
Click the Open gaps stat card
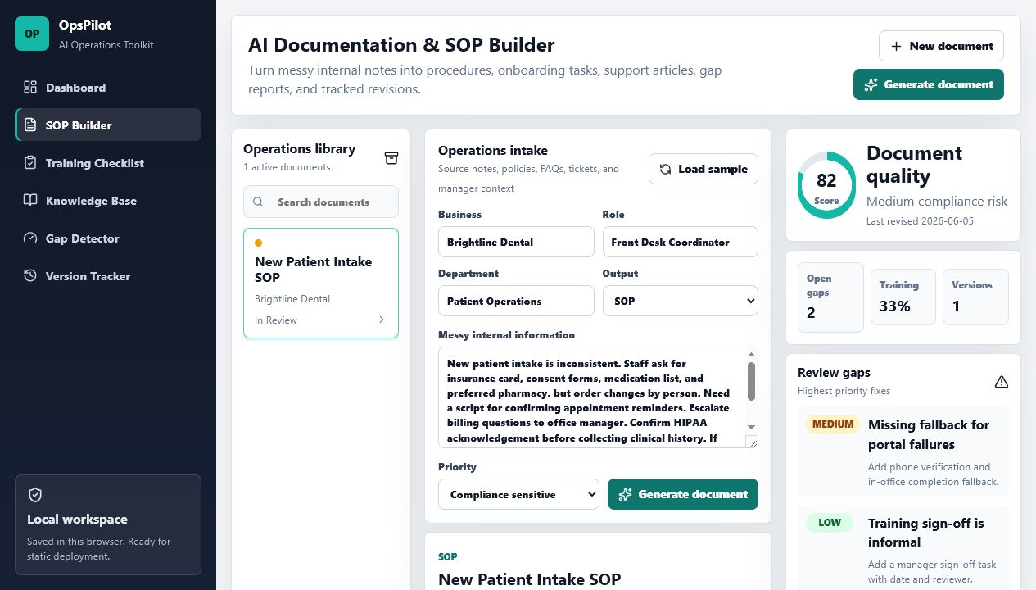click(x=830, y=297)
